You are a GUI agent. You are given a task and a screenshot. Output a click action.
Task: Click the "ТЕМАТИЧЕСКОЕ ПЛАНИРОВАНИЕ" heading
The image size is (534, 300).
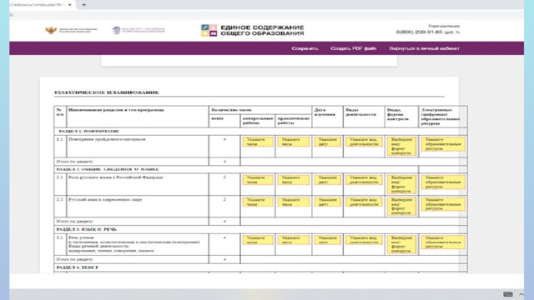[x=106, y=92]
